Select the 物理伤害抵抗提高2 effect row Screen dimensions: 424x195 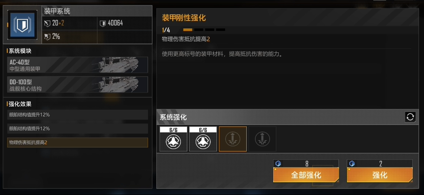click(78, 142)
